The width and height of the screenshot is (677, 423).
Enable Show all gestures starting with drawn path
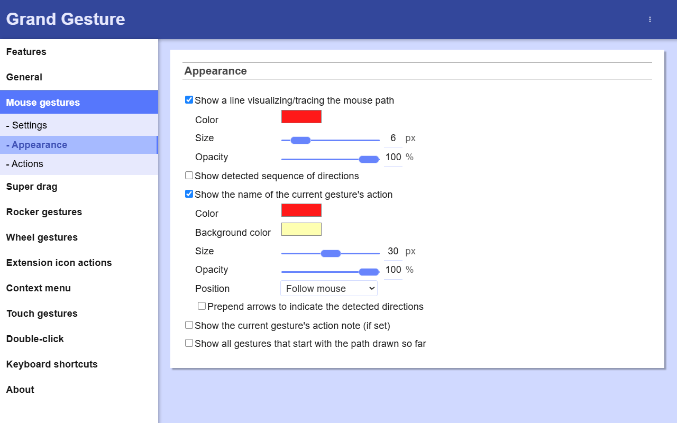point(189,343)
